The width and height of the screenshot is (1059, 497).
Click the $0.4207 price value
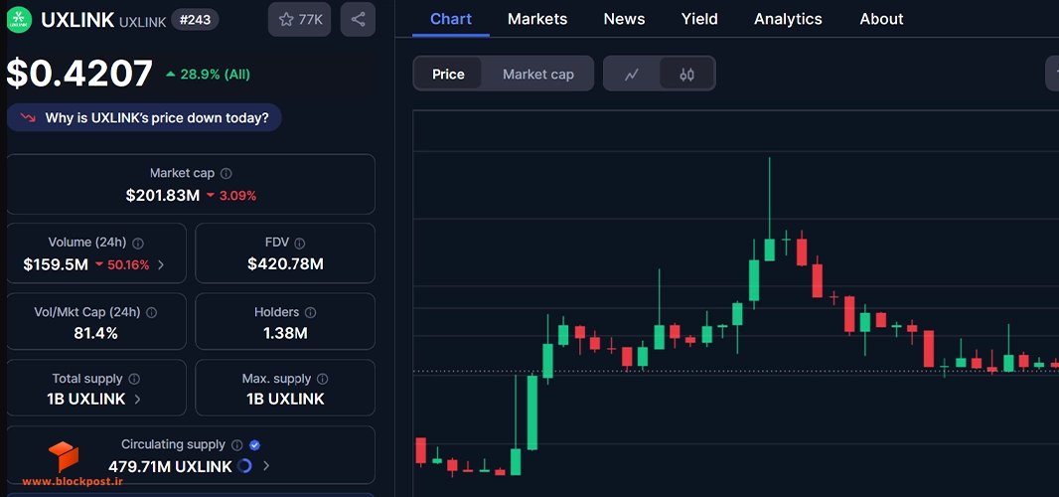point(79,74)
